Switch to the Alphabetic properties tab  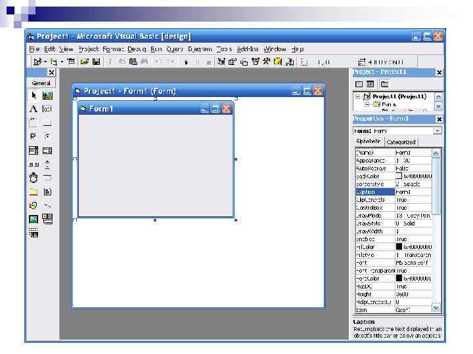(x=369, y=141)
